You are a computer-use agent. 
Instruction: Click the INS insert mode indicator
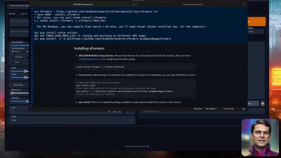point(244,109)
